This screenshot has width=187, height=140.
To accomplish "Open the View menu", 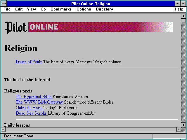I will [x=32, y=9].
